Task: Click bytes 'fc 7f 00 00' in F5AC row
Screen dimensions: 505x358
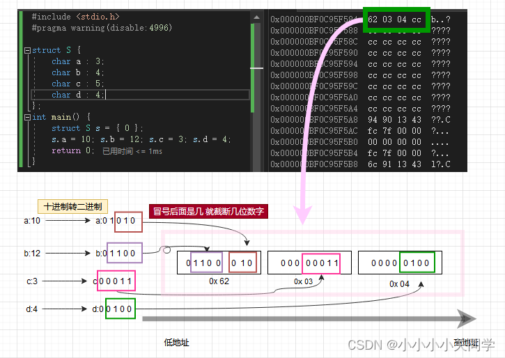Action: [x=394, y=131]
